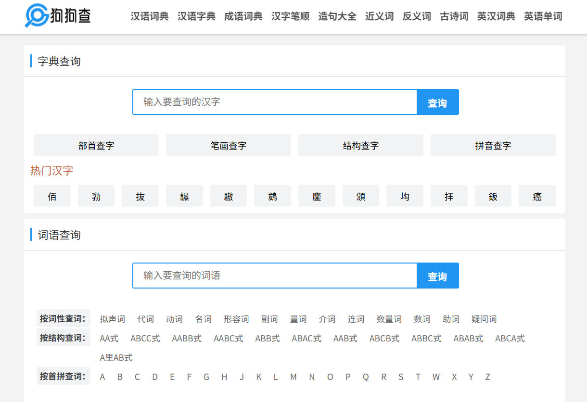Choose pinyin initial letter Q
This screenshot has height=402, width=587.
(366, 377)
